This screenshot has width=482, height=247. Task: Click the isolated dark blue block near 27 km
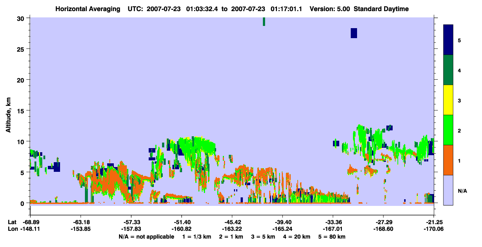point(354,33)
